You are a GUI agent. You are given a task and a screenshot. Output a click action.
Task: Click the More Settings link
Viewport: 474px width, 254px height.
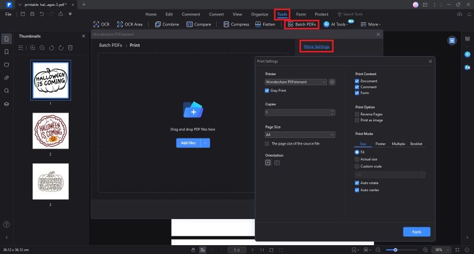[x=316, y=47]
